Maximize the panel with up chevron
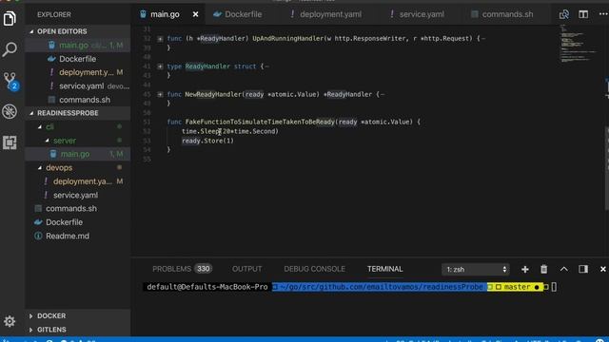 pyautogui.click(x=563, y=269)
